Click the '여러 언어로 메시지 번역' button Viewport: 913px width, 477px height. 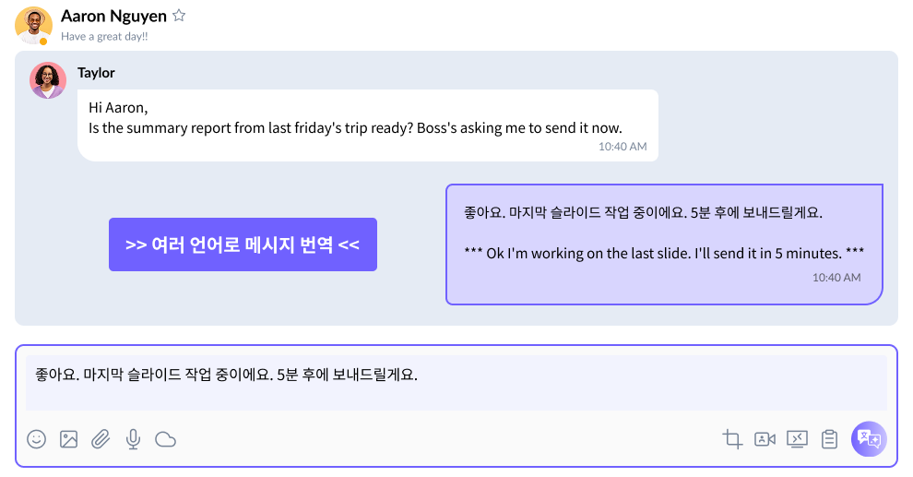(x=243, y=244)
